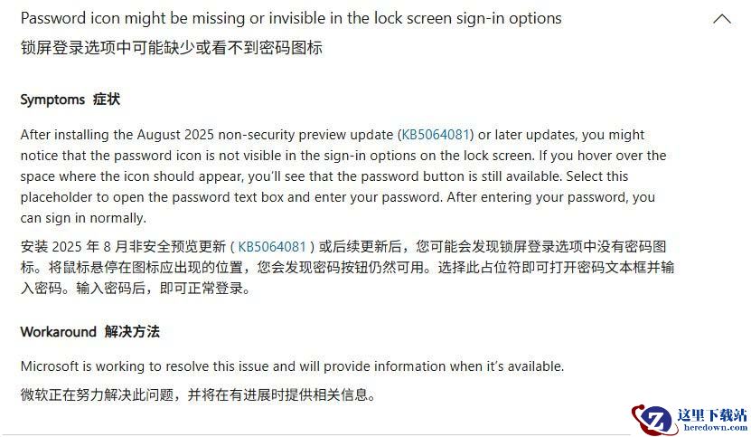Click the phrase "can sign in normally."

[x=83, y=218]
